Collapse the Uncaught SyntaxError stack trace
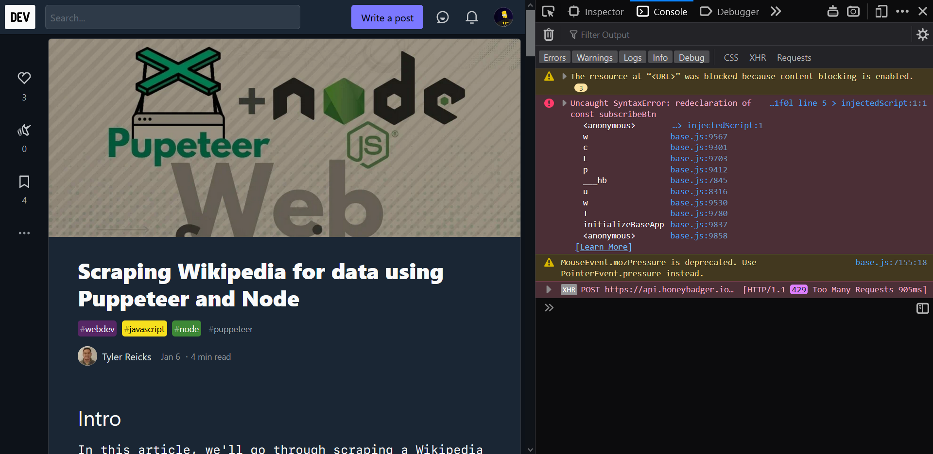933x454 pixels. (564, 103)
